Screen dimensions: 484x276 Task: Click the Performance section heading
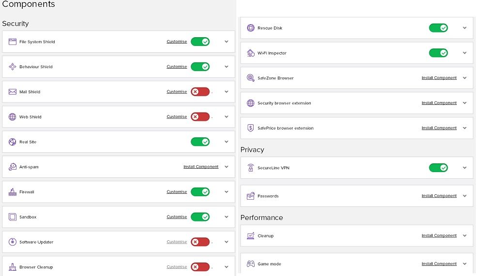point(262,218)
